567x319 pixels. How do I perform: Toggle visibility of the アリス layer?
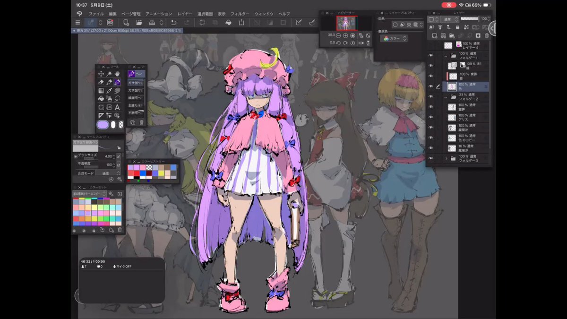(430, 117)
